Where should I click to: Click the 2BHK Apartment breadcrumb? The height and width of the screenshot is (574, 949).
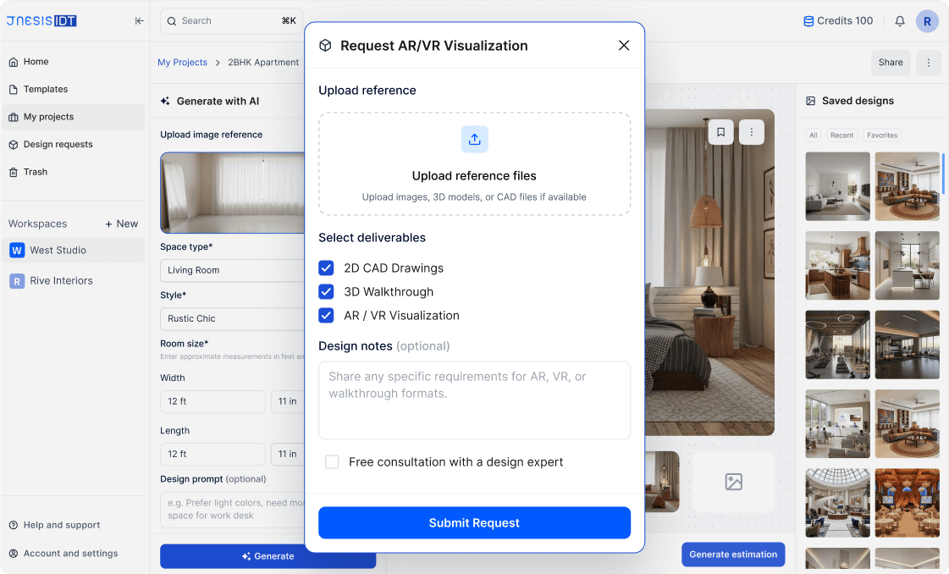tap(263, 63)
